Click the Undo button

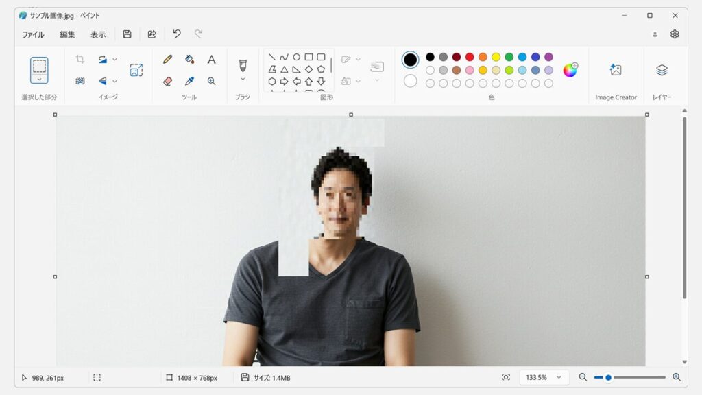coord(177,34)
